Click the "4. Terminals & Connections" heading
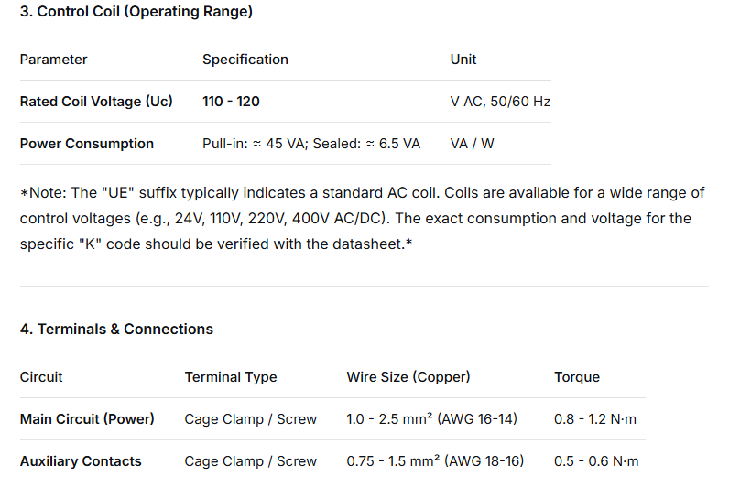 click(116, 329)
